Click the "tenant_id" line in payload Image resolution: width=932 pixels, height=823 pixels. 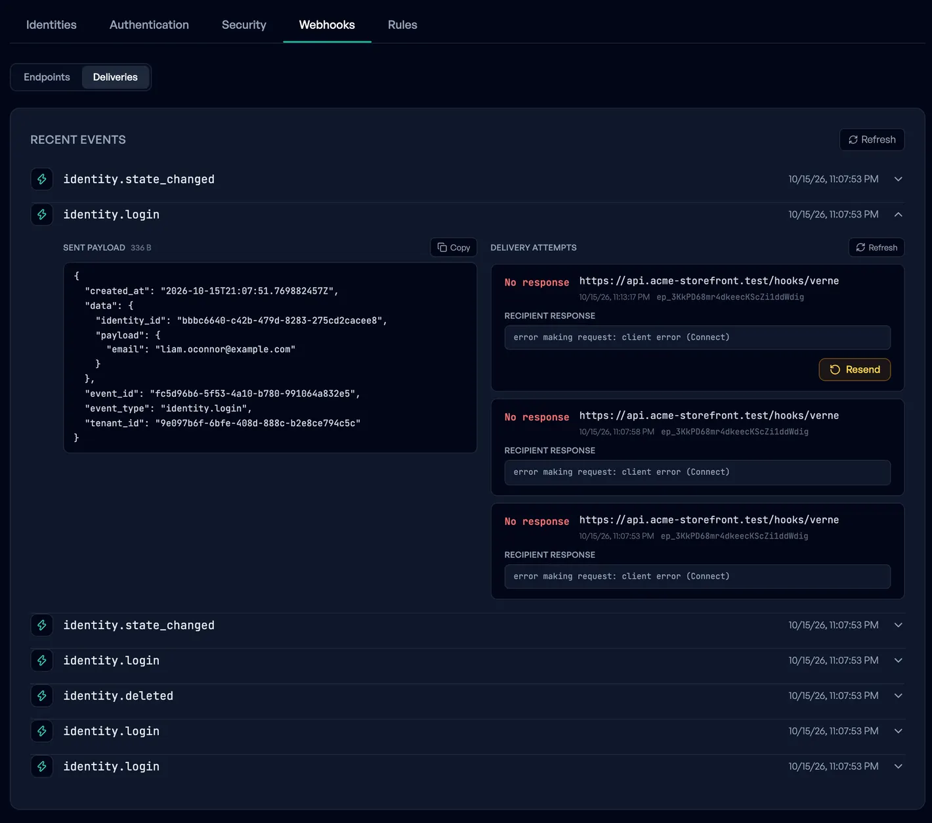click(222, 423)
